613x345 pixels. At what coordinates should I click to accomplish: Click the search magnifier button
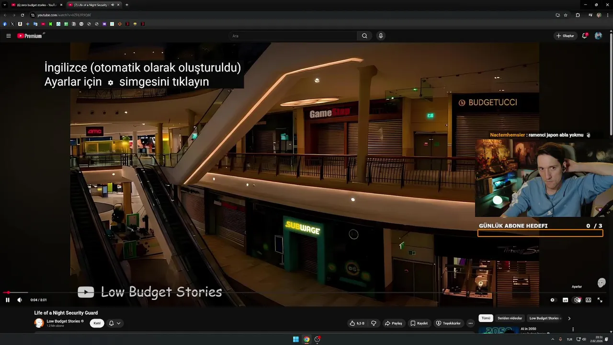point(364,36)
